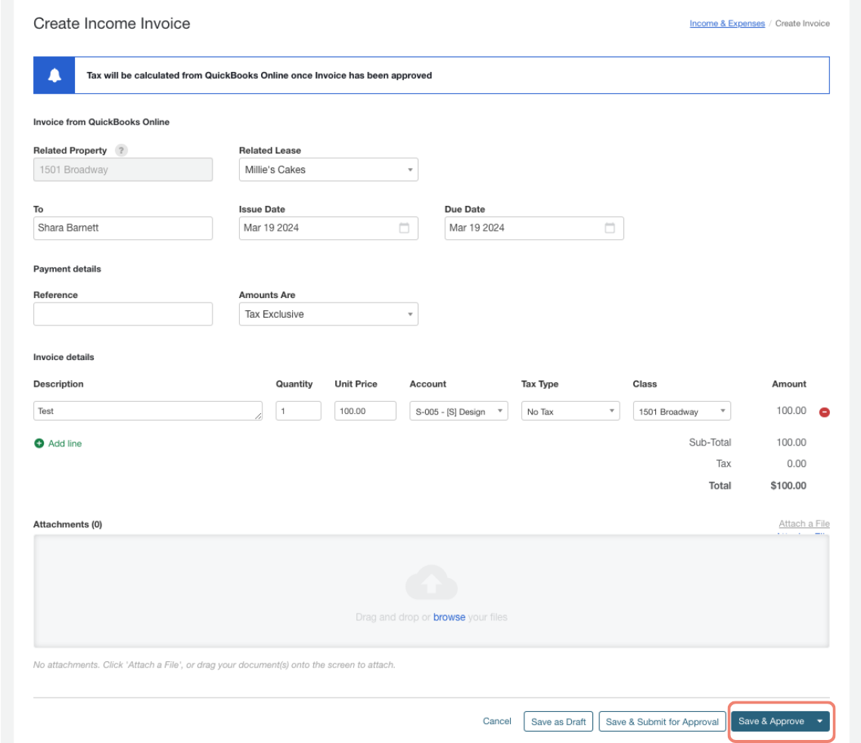Viewport: 861px width, 743px height.
Task: Save the invoice as a draft
Action: click(x=558, y=721)
